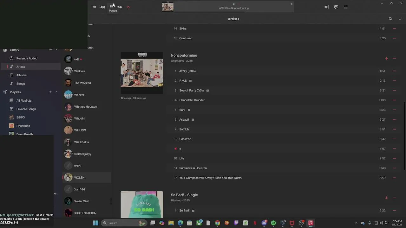This screenshot has height=228, width=406.
Task: Select artist Wallows
Action: pos(87,71)
